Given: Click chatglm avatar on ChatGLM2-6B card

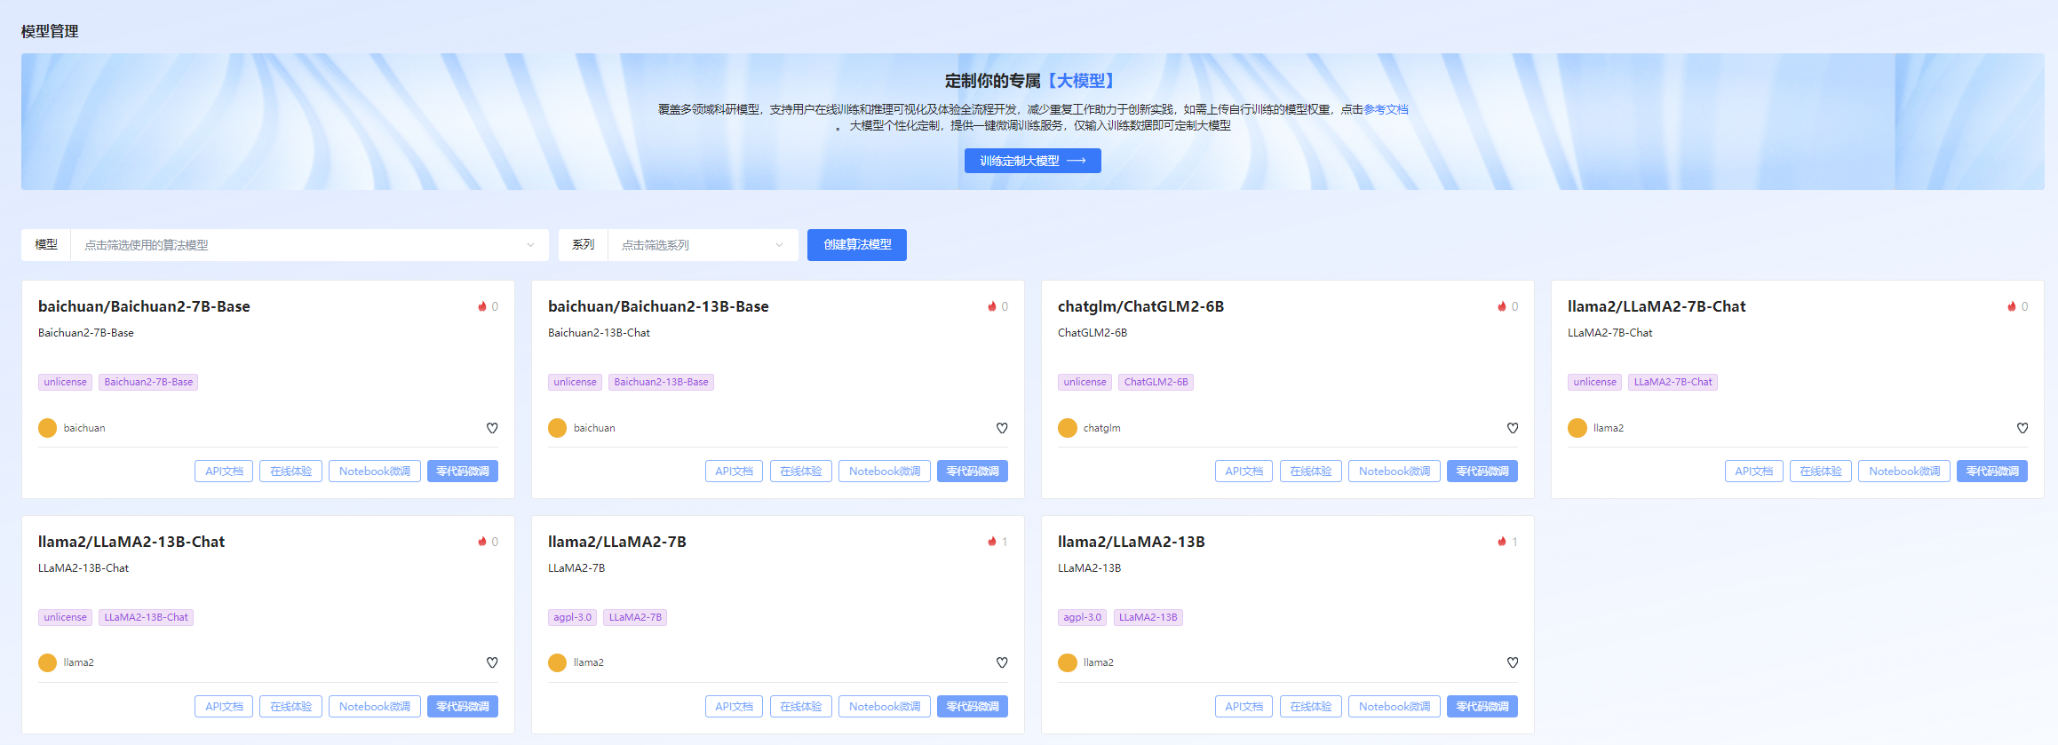Looking at the screenshot, I should pyautogui.click(x=1067, y=428).
